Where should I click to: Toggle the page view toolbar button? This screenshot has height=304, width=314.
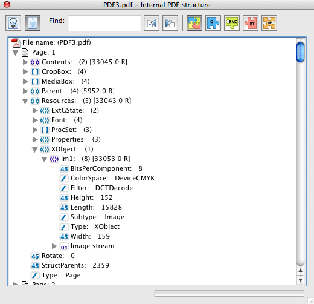click(x=33, y=23)
